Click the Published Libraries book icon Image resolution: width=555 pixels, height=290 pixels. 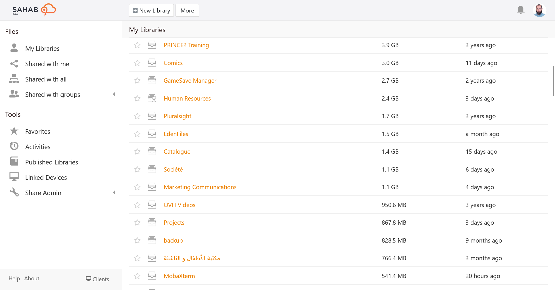(14, 161)
